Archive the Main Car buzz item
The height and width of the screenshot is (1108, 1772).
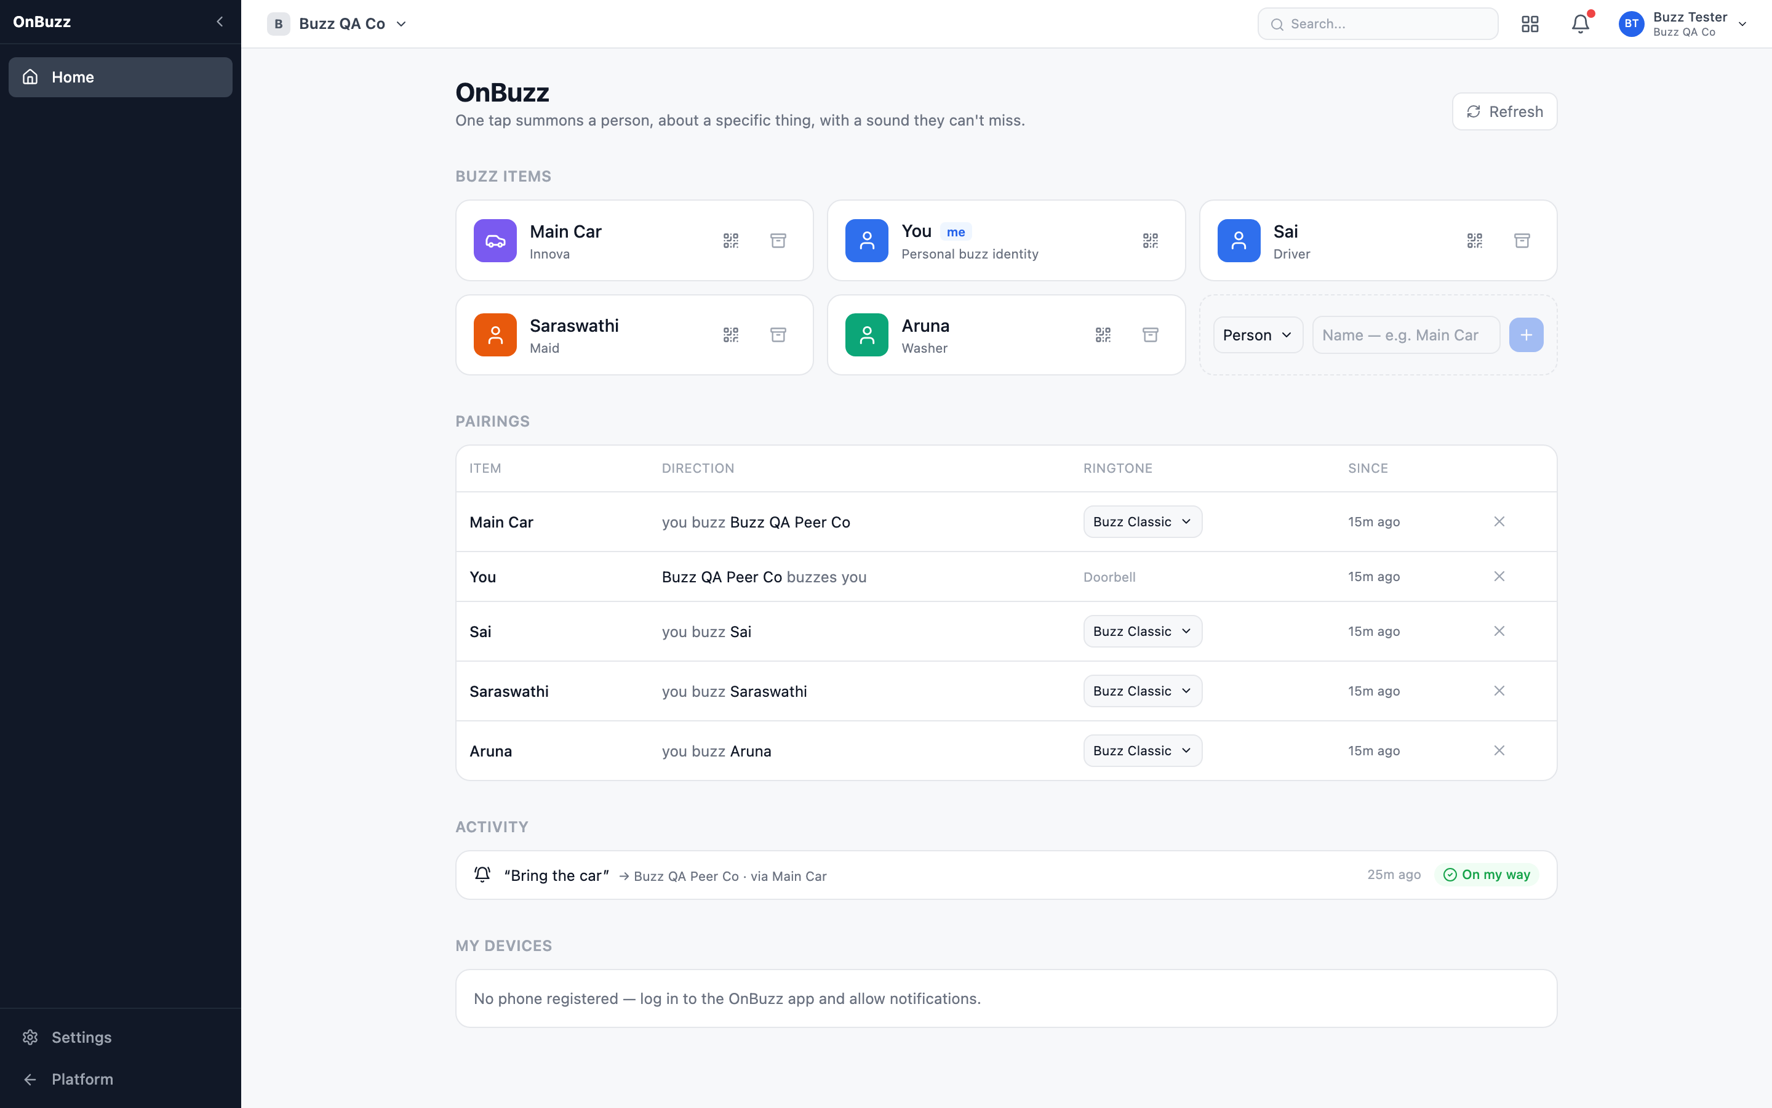tap(778, 240)
